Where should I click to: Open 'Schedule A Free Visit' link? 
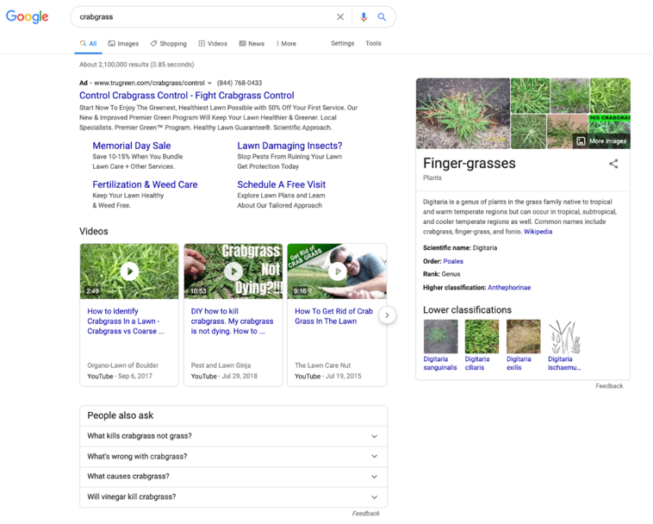[282, 184]
